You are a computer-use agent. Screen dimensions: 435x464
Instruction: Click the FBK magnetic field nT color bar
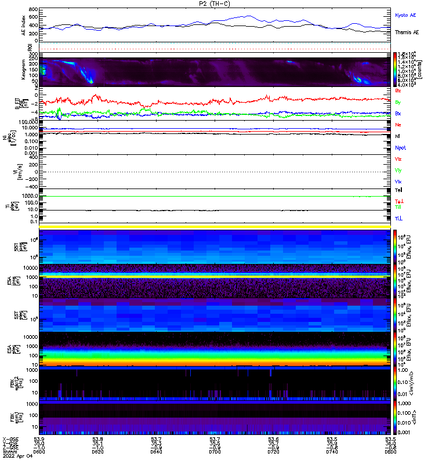click(x=395, y=418)
